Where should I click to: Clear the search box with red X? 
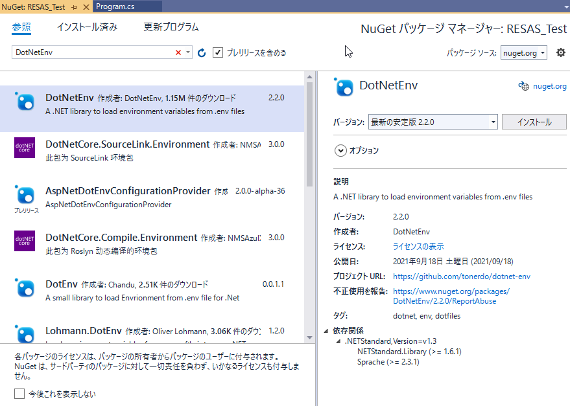coord(178,52)
